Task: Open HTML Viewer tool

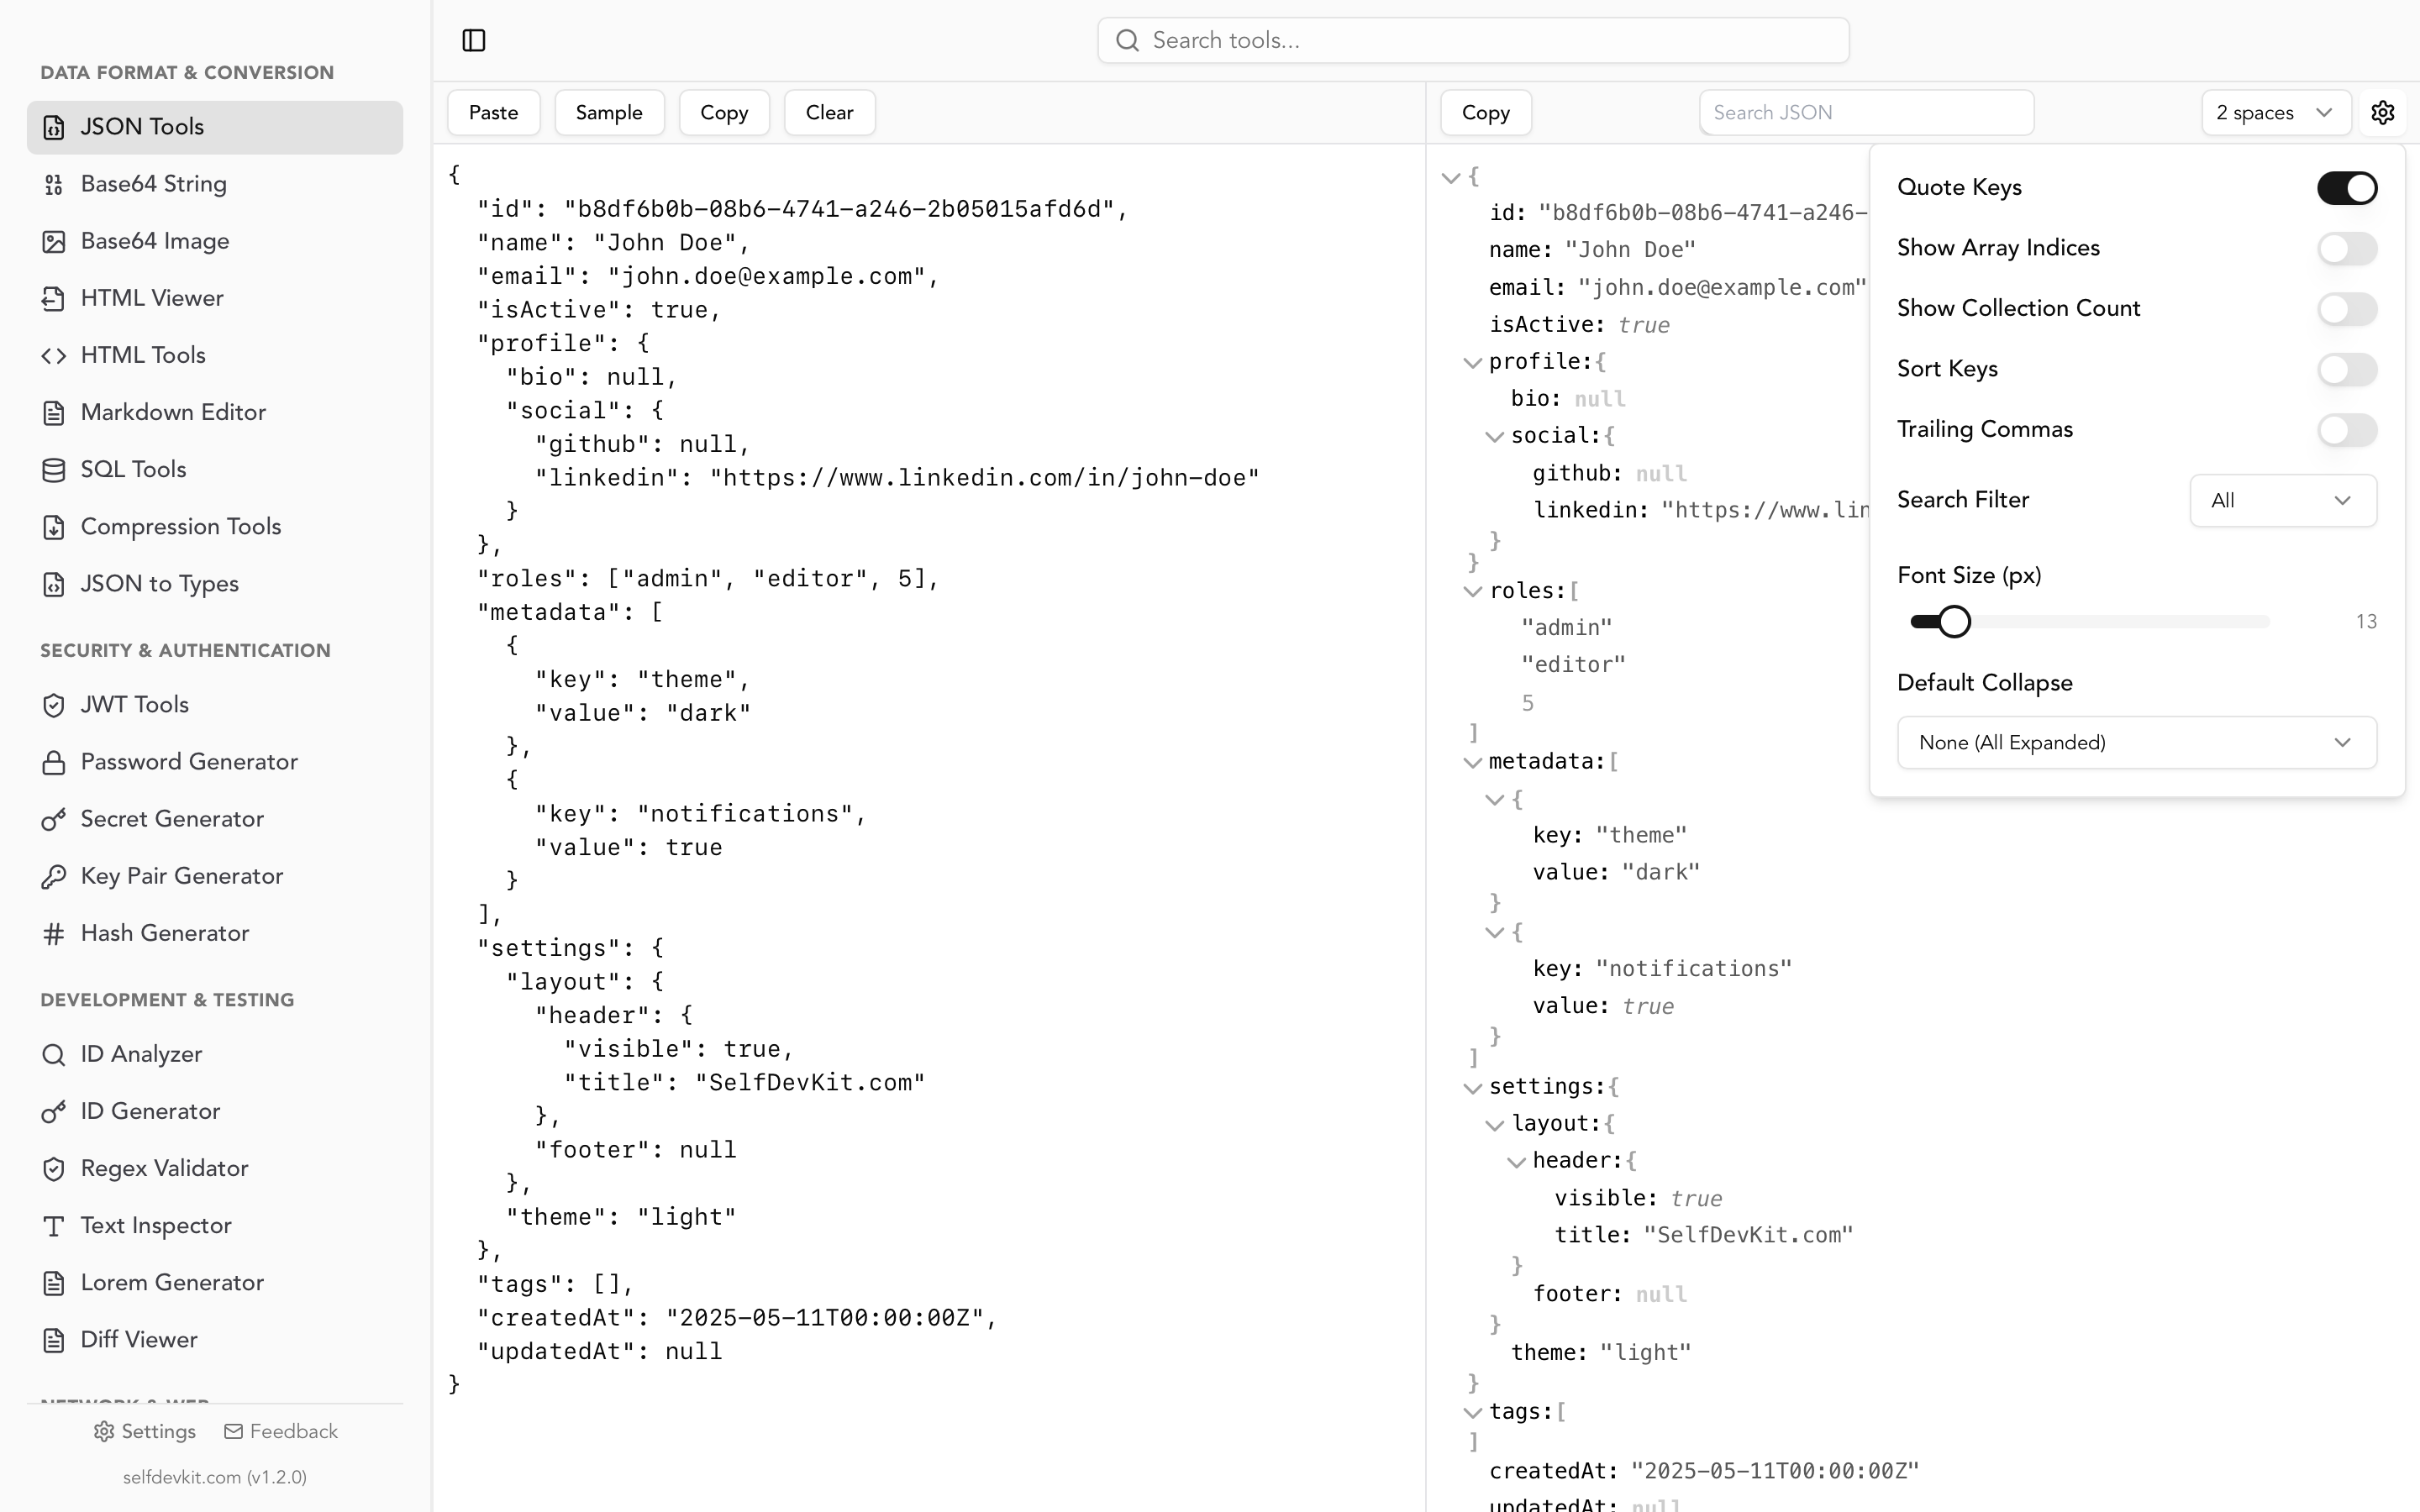Action: 215,298
